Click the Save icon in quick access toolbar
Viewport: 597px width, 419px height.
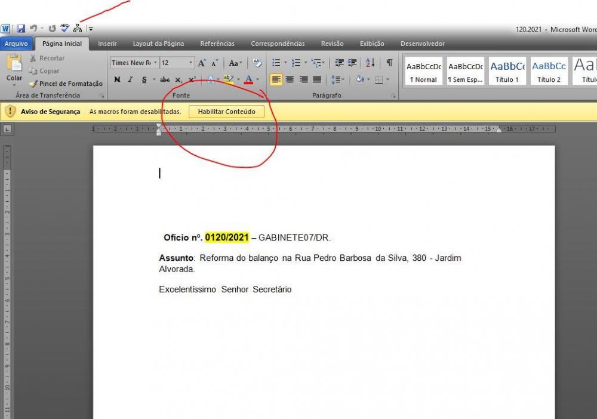pyautogui.click(x=21, y=29)
